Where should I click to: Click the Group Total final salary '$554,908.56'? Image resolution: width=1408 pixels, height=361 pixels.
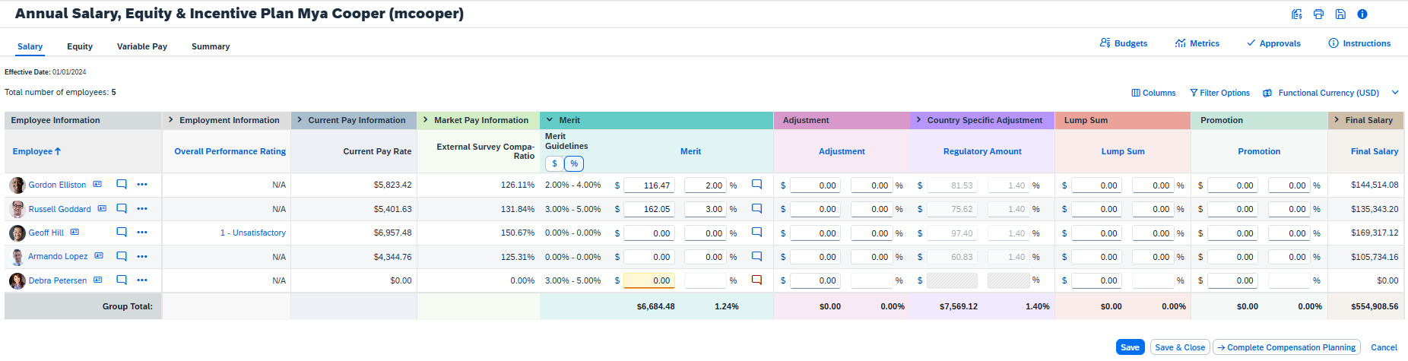point(1375,306)
